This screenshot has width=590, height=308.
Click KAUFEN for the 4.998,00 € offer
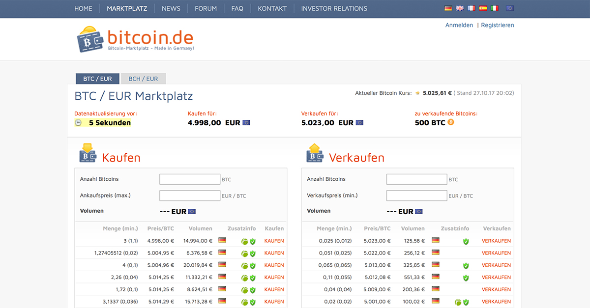274,241
